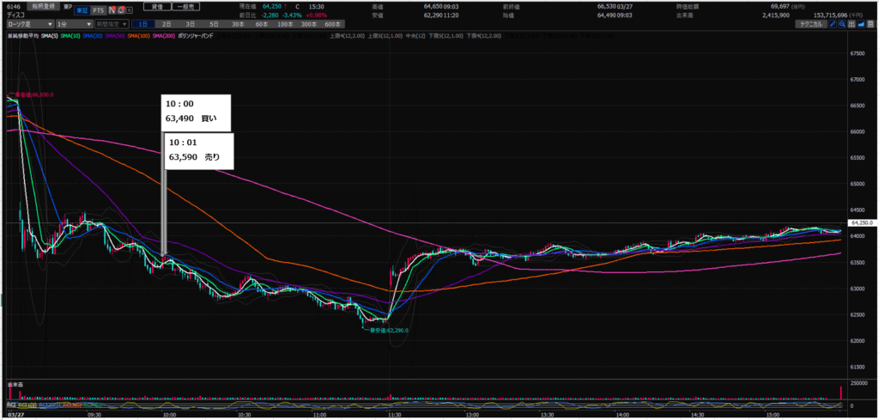Open the テクニカル settings button
The width and height of the screenshot is (879, 420).
(810, 24)
